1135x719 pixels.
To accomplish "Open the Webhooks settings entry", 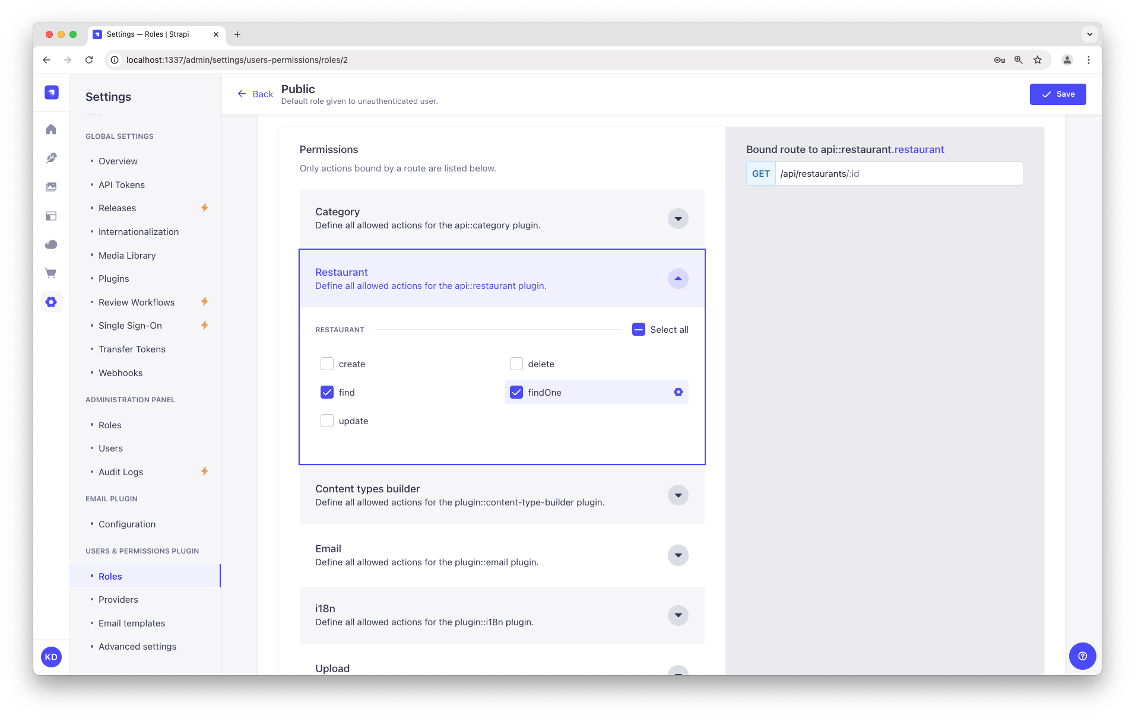I will (121, 373).
